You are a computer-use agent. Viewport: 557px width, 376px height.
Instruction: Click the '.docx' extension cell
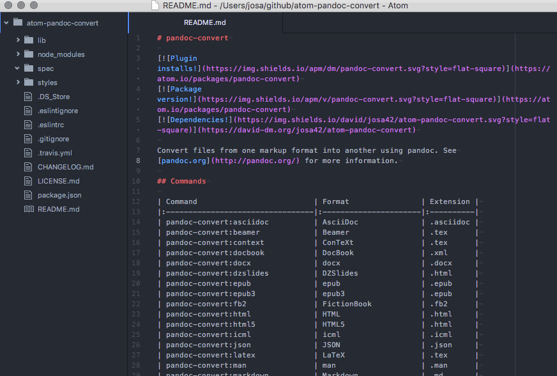[x=441, y=263]
